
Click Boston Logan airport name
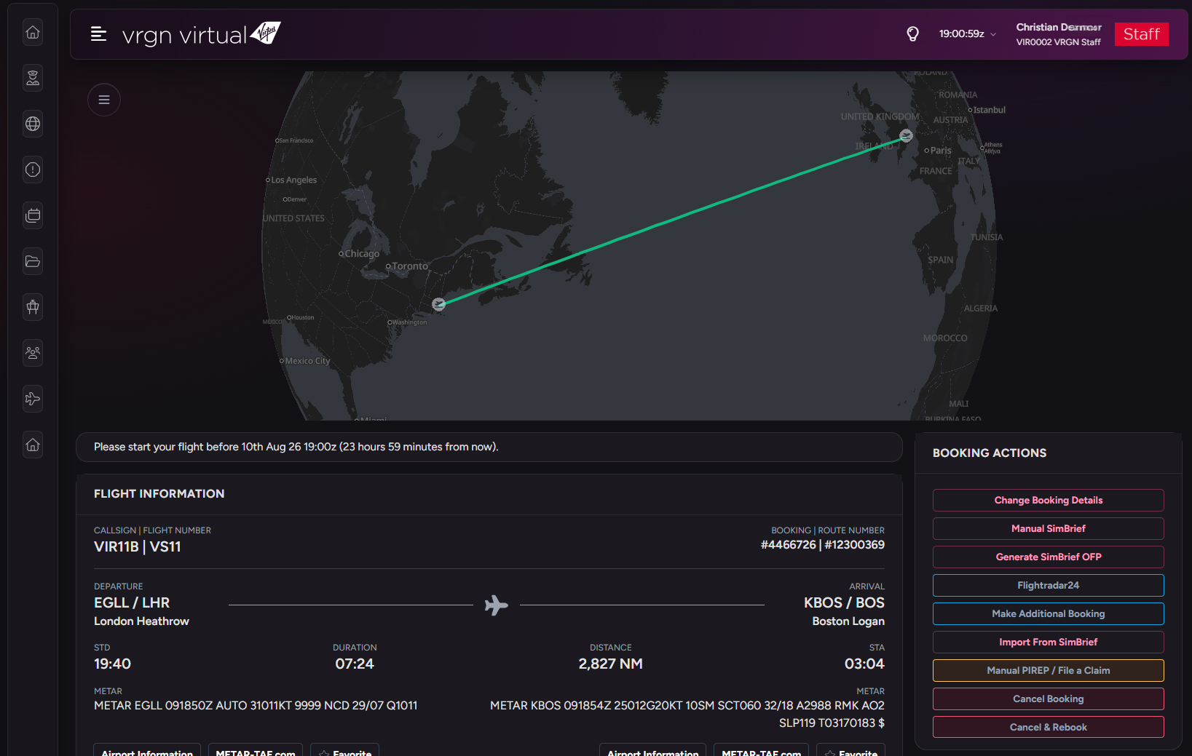point(848,621)
